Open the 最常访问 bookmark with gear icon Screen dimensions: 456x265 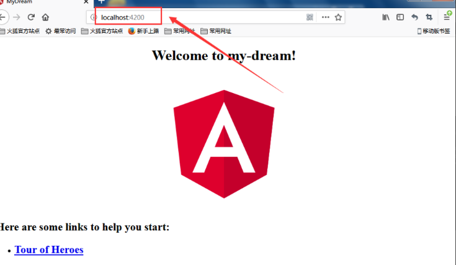(61, 31)
